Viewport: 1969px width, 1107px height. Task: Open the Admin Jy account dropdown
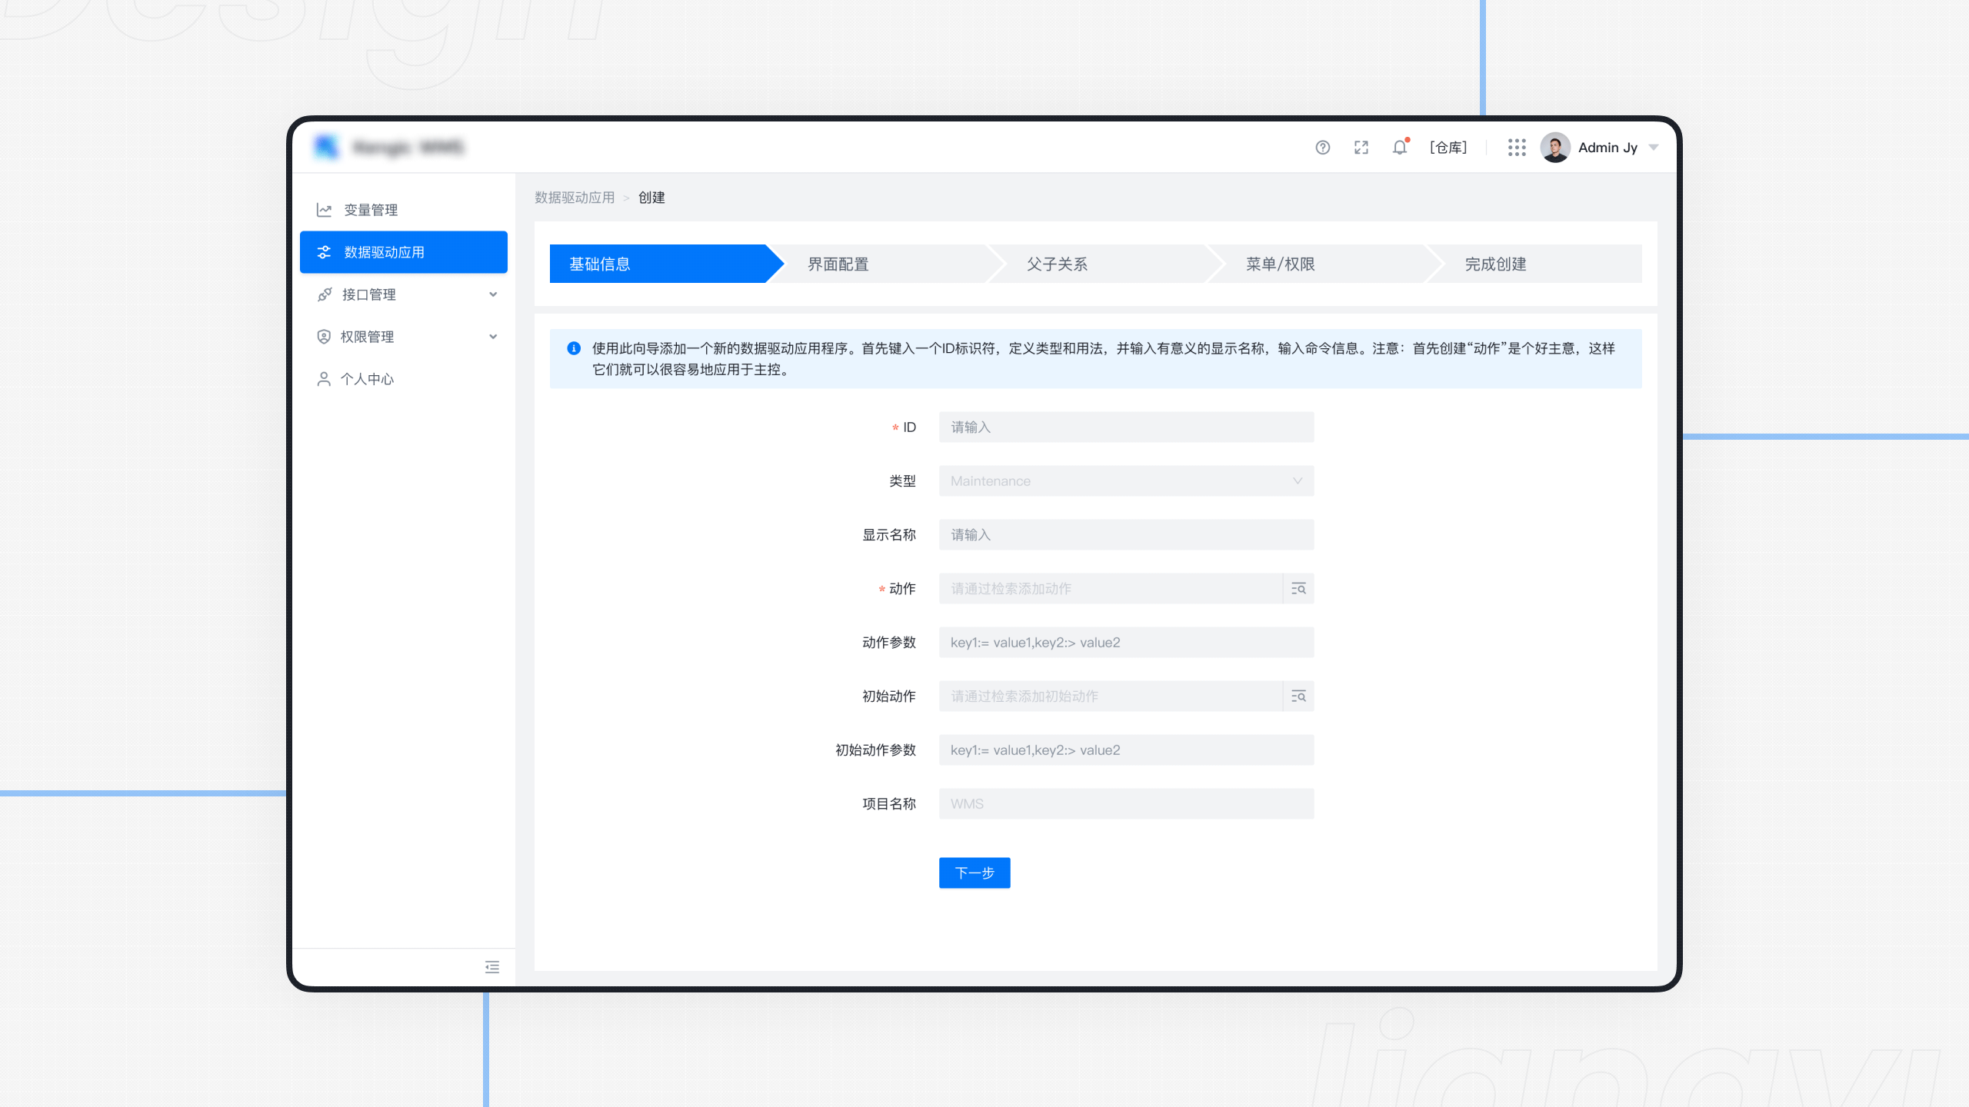(1608, 147)
